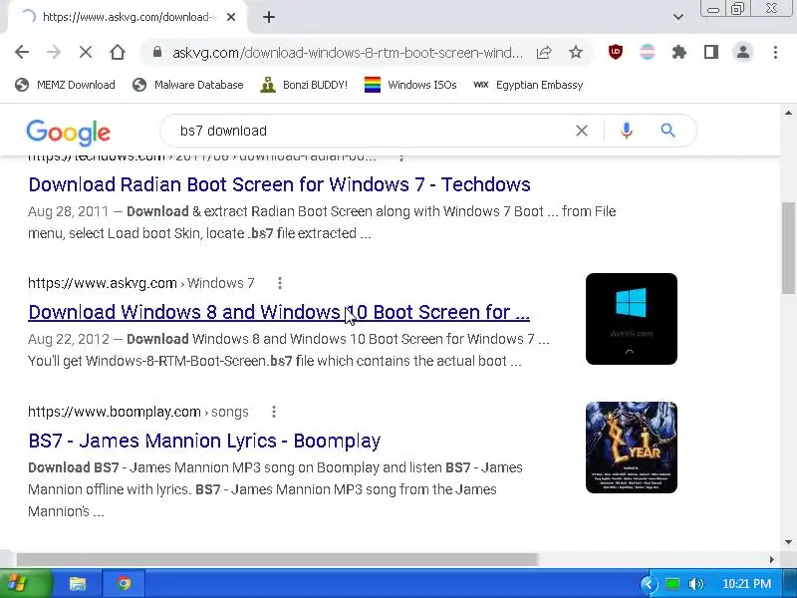The image size is (797, 598).
Task: Open Chrome's three-dot menu
Action: coord(775,52)
